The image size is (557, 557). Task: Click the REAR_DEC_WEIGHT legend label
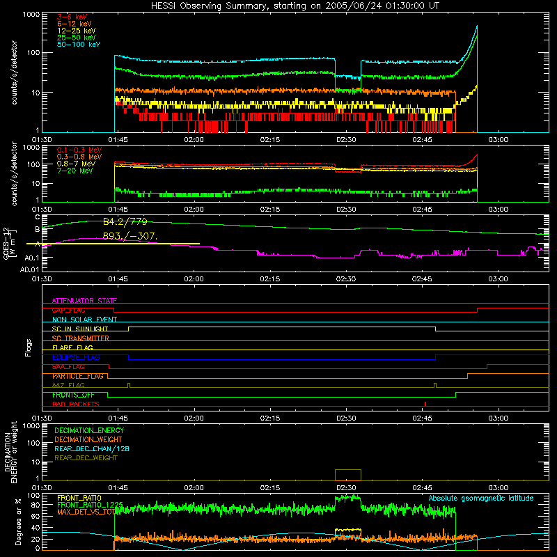[86, 458]
